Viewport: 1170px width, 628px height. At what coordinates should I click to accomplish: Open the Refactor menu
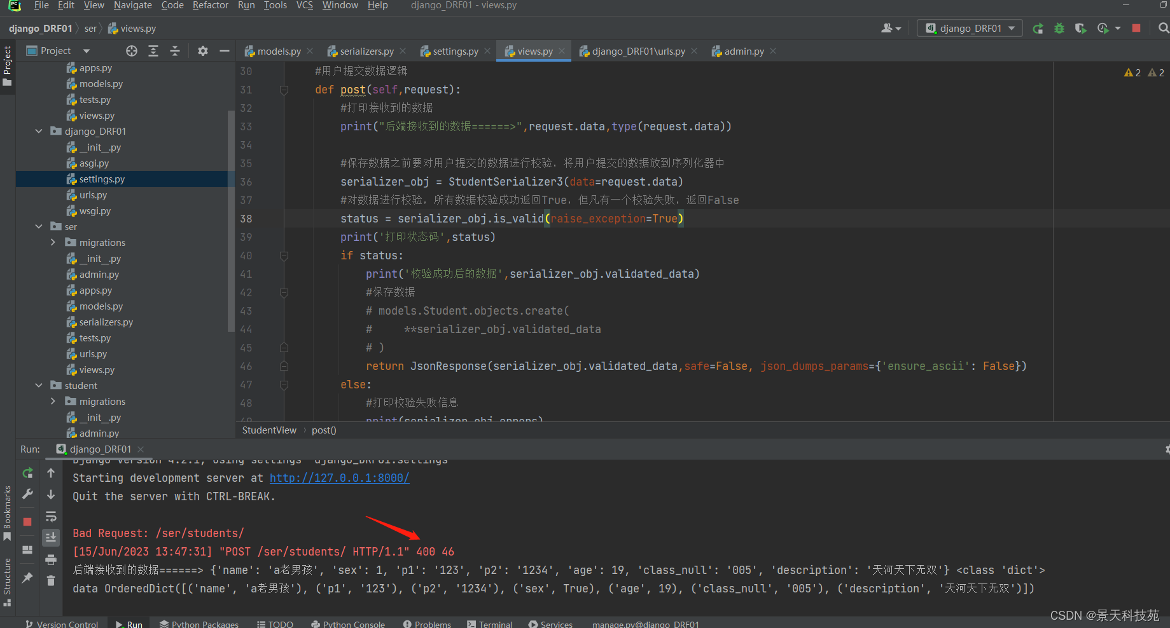tap(210, 5)
